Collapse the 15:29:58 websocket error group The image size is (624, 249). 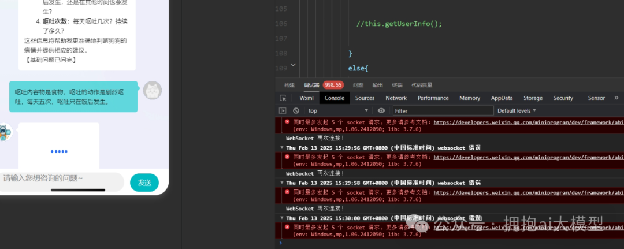tap(281, 183)
